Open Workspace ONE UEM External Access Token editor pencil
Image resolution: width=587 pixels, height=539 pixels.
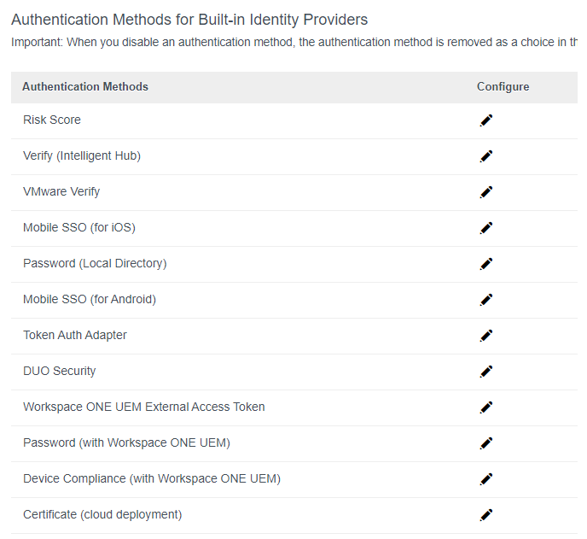[x=486, y=407]
